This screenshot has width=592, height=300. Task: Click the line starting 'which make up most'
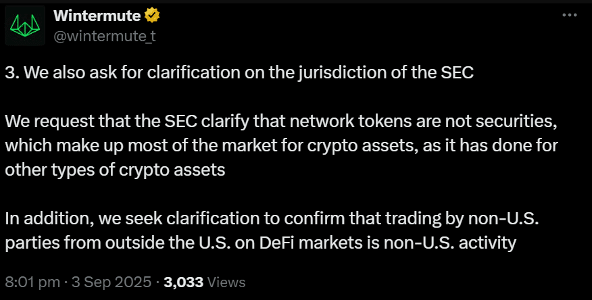[282, 146]
